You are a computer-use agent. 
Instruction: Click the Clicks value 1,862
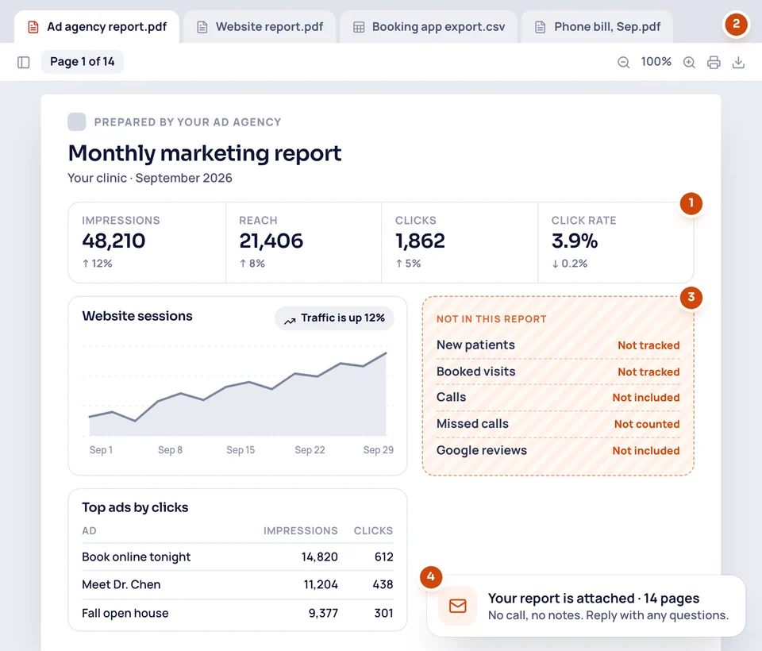pyautogui.click(x=420, y=241)
